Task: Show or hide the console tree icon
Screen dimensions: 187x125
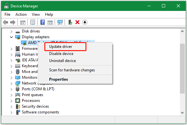Action: (23, 22)
